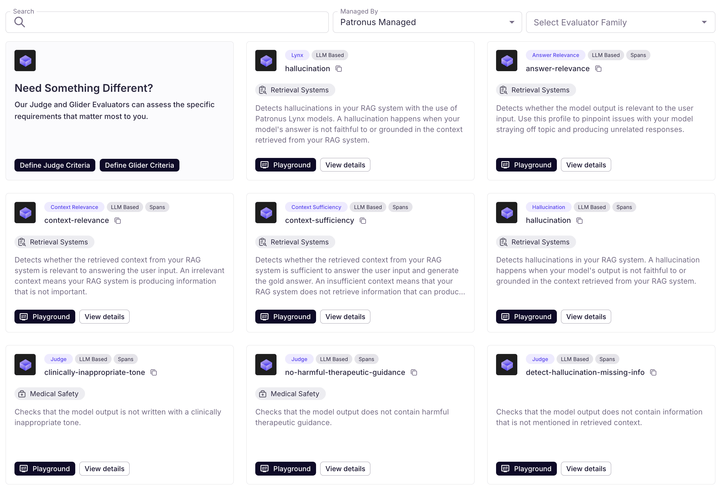The height and width of the screenshot is (493, 723).
Task: Expand the Select Evaluator Family dropdown
Action: 620,22
